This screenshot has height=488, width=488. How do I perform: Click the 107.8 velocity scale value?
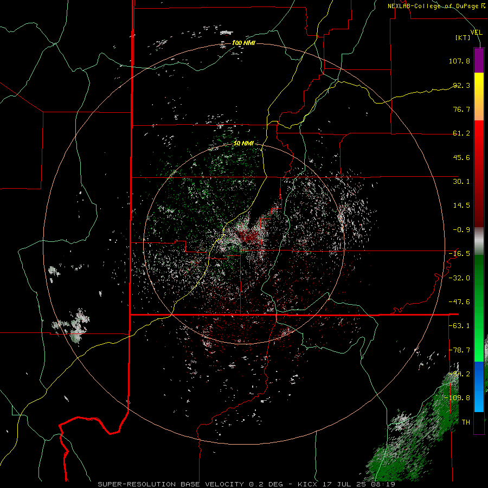[459, 61]
